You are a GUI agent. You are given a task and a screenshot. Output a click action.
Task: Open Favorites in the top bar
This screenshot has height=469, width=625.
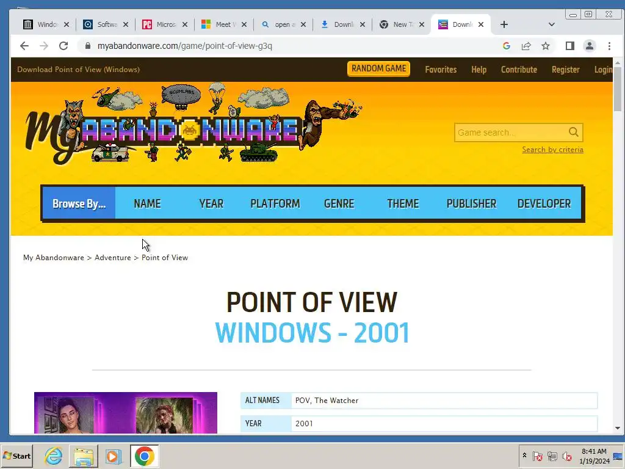click(x=441, y=70)
